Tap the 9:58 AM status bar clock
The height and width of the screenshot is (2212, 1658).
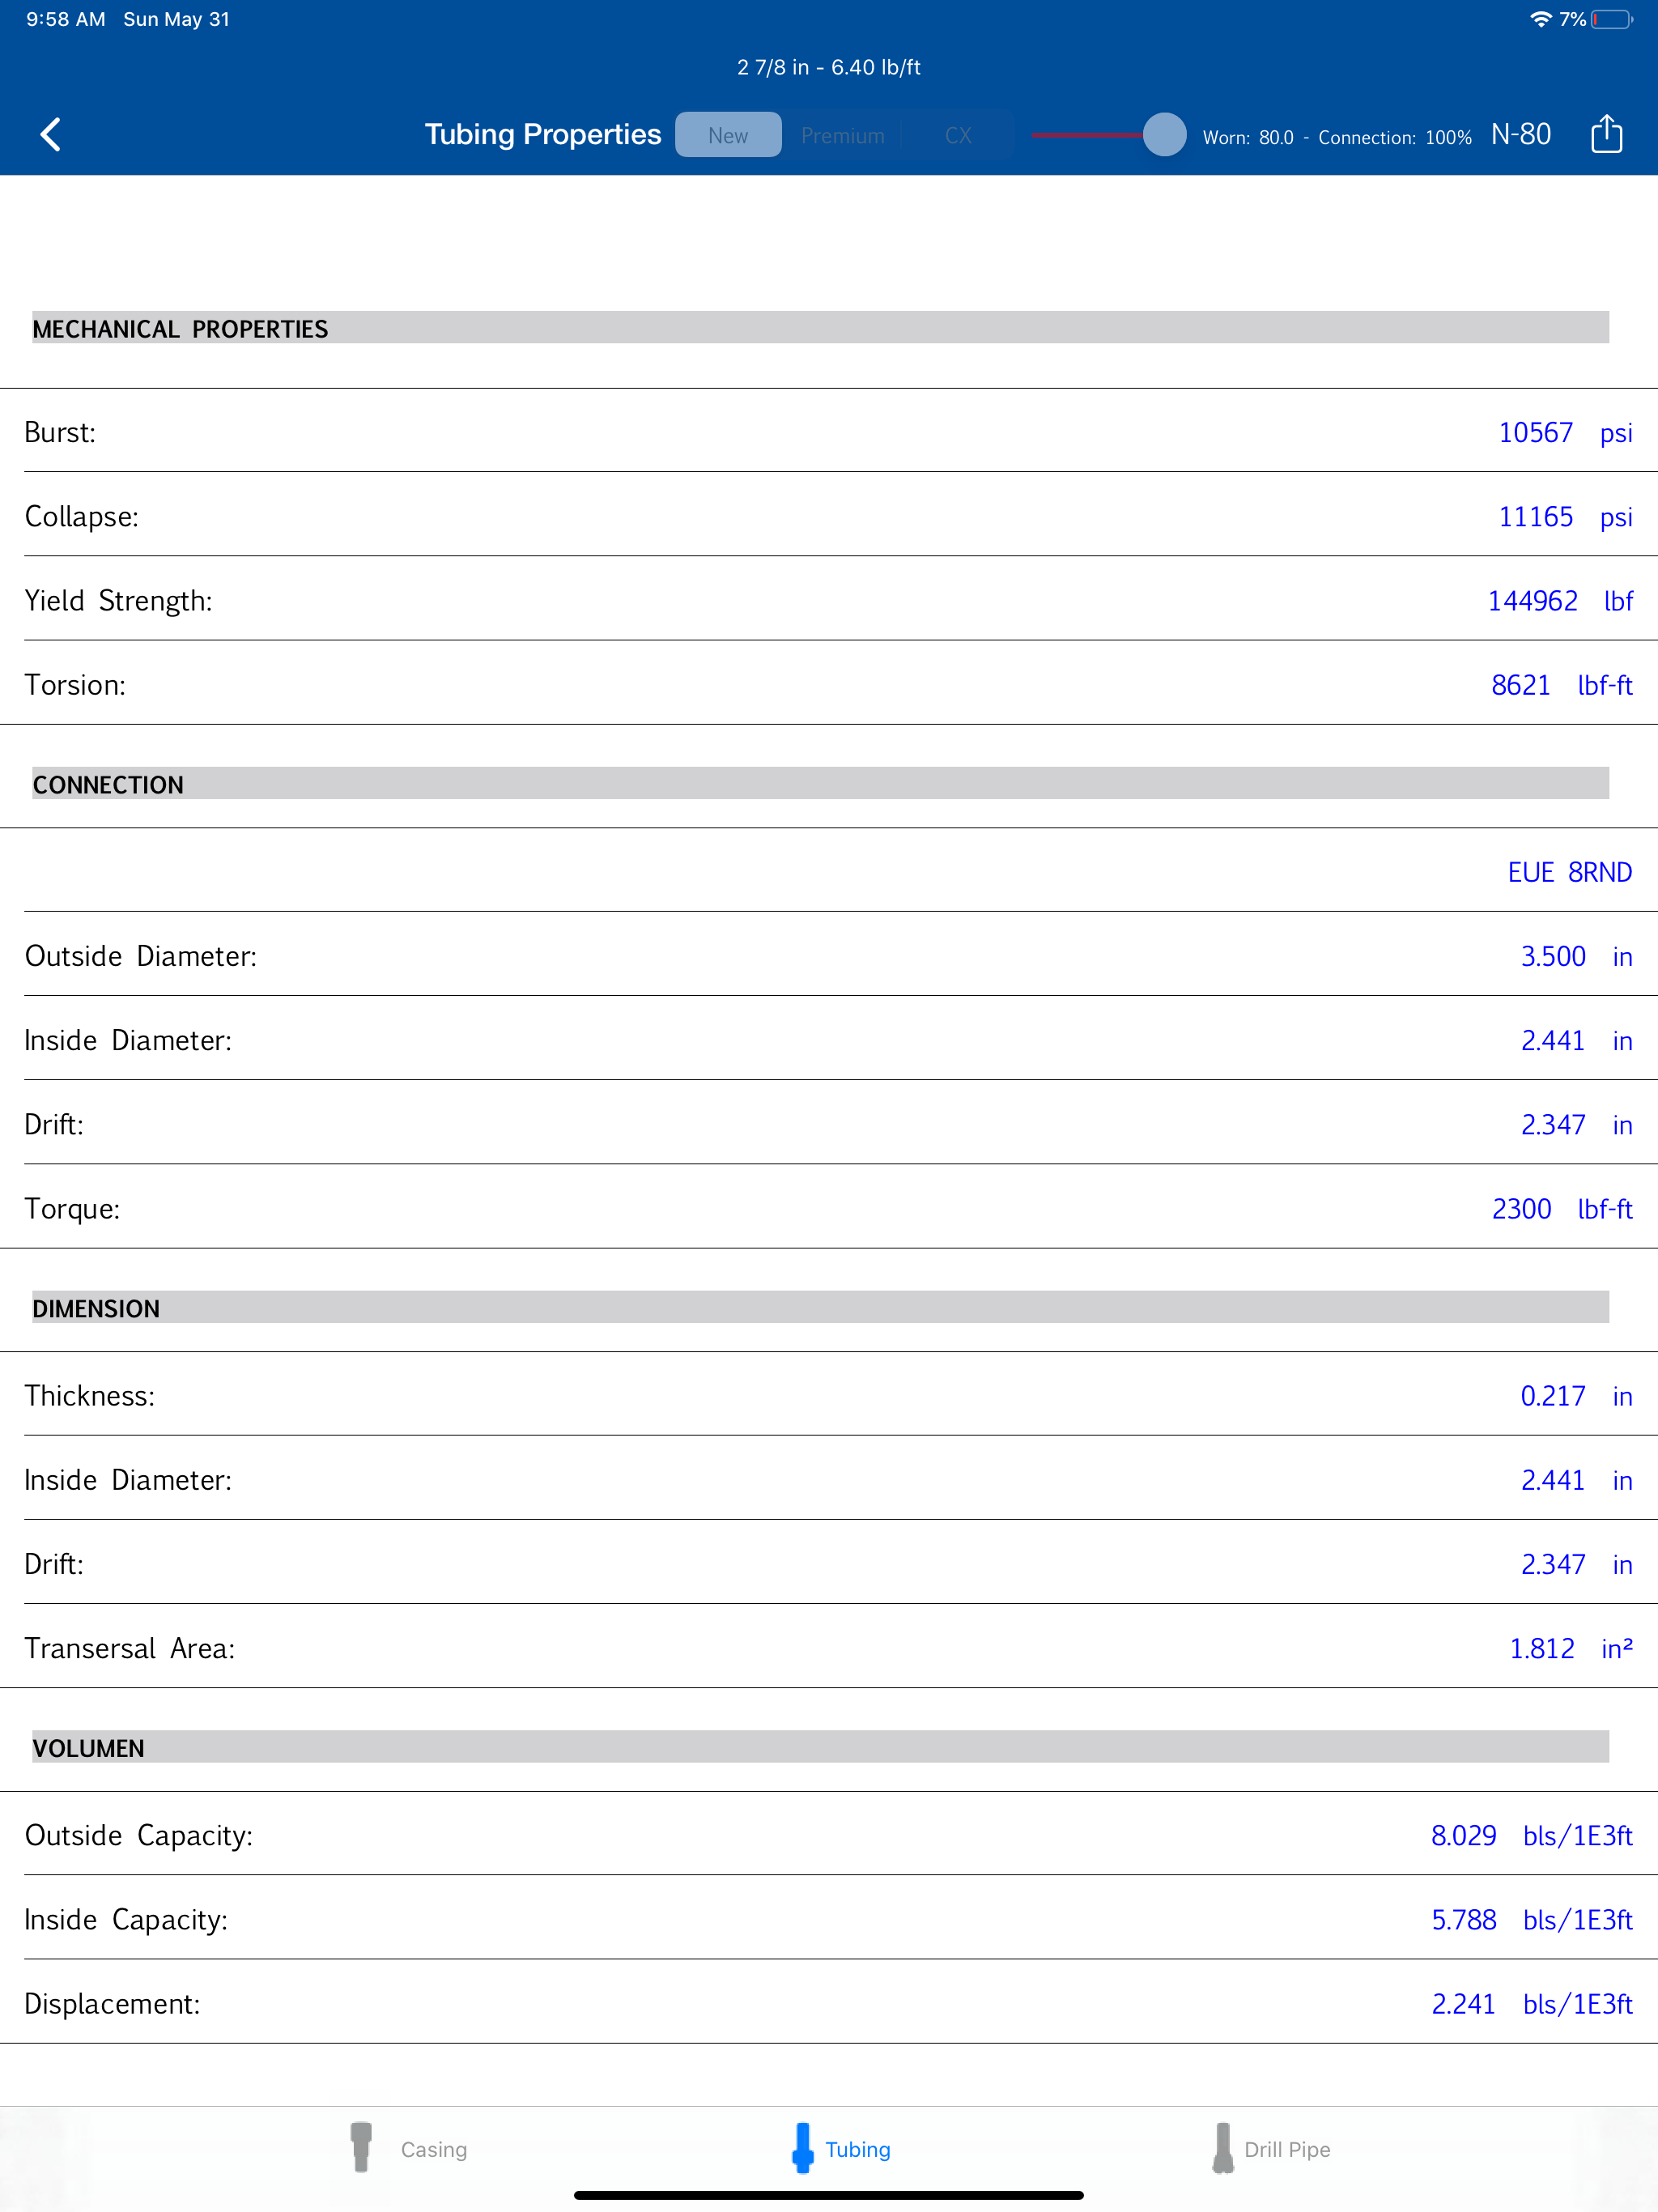pos(66,19)
